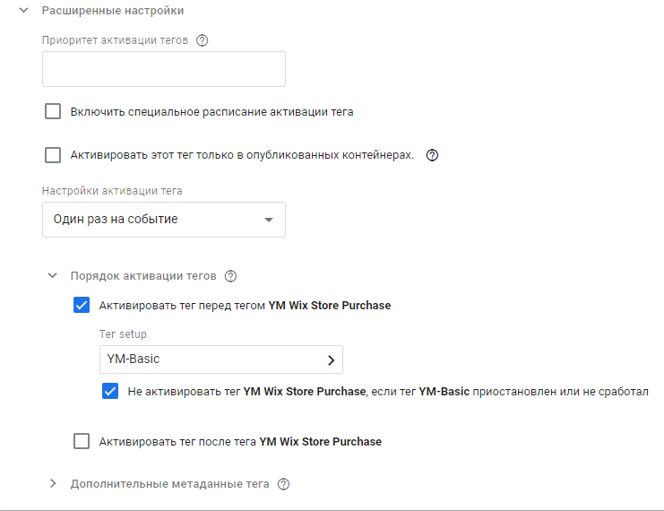Viewport: 664px width, 511px height.
Task: Collapse Порядок активации тегов chevron
Action: tap(52, 276)
